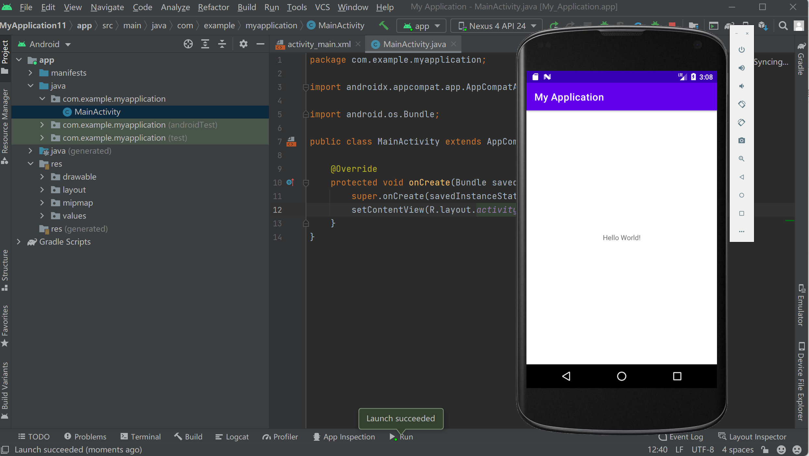Click emulator power button icon
This screenshot has width=809, height=456.
(741, 49)
